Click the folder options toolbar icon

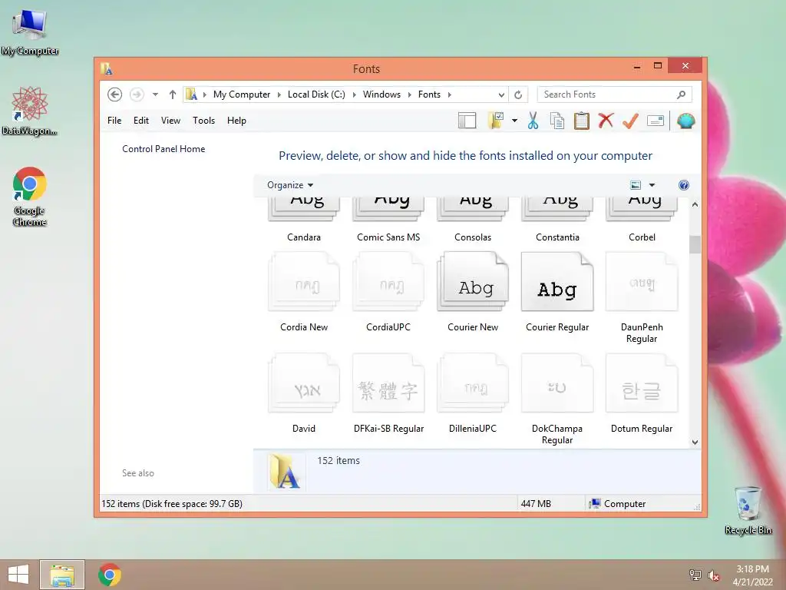pos(496,121)
